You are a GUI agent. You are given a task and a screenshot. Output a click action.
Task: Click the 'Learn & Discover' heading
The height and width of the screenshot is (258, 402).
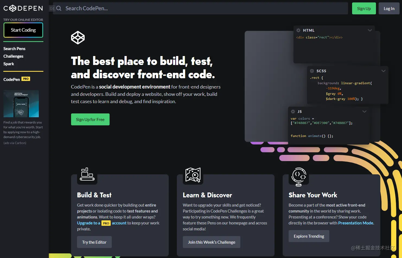click(207, 195)
